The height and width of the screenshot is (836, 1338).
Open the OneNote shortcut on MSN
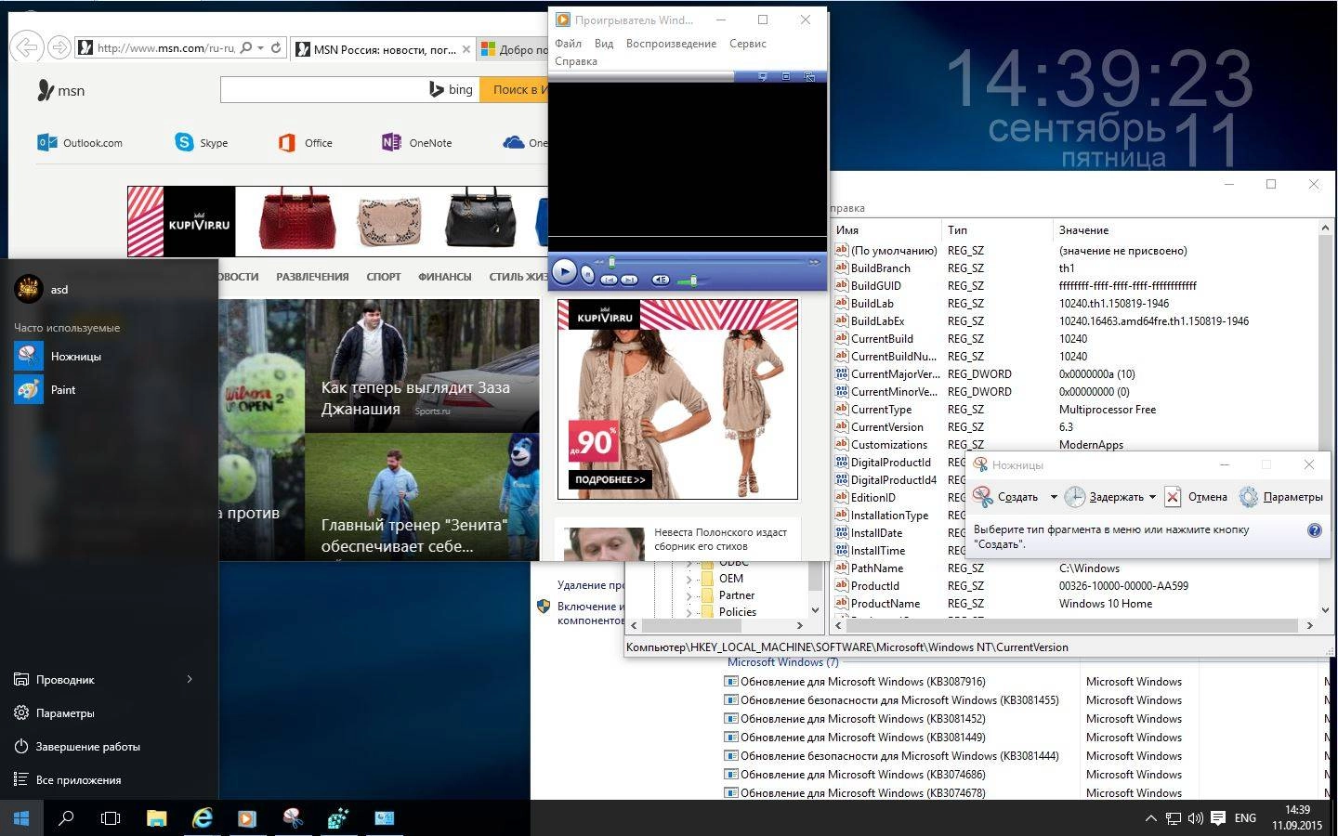417,143
